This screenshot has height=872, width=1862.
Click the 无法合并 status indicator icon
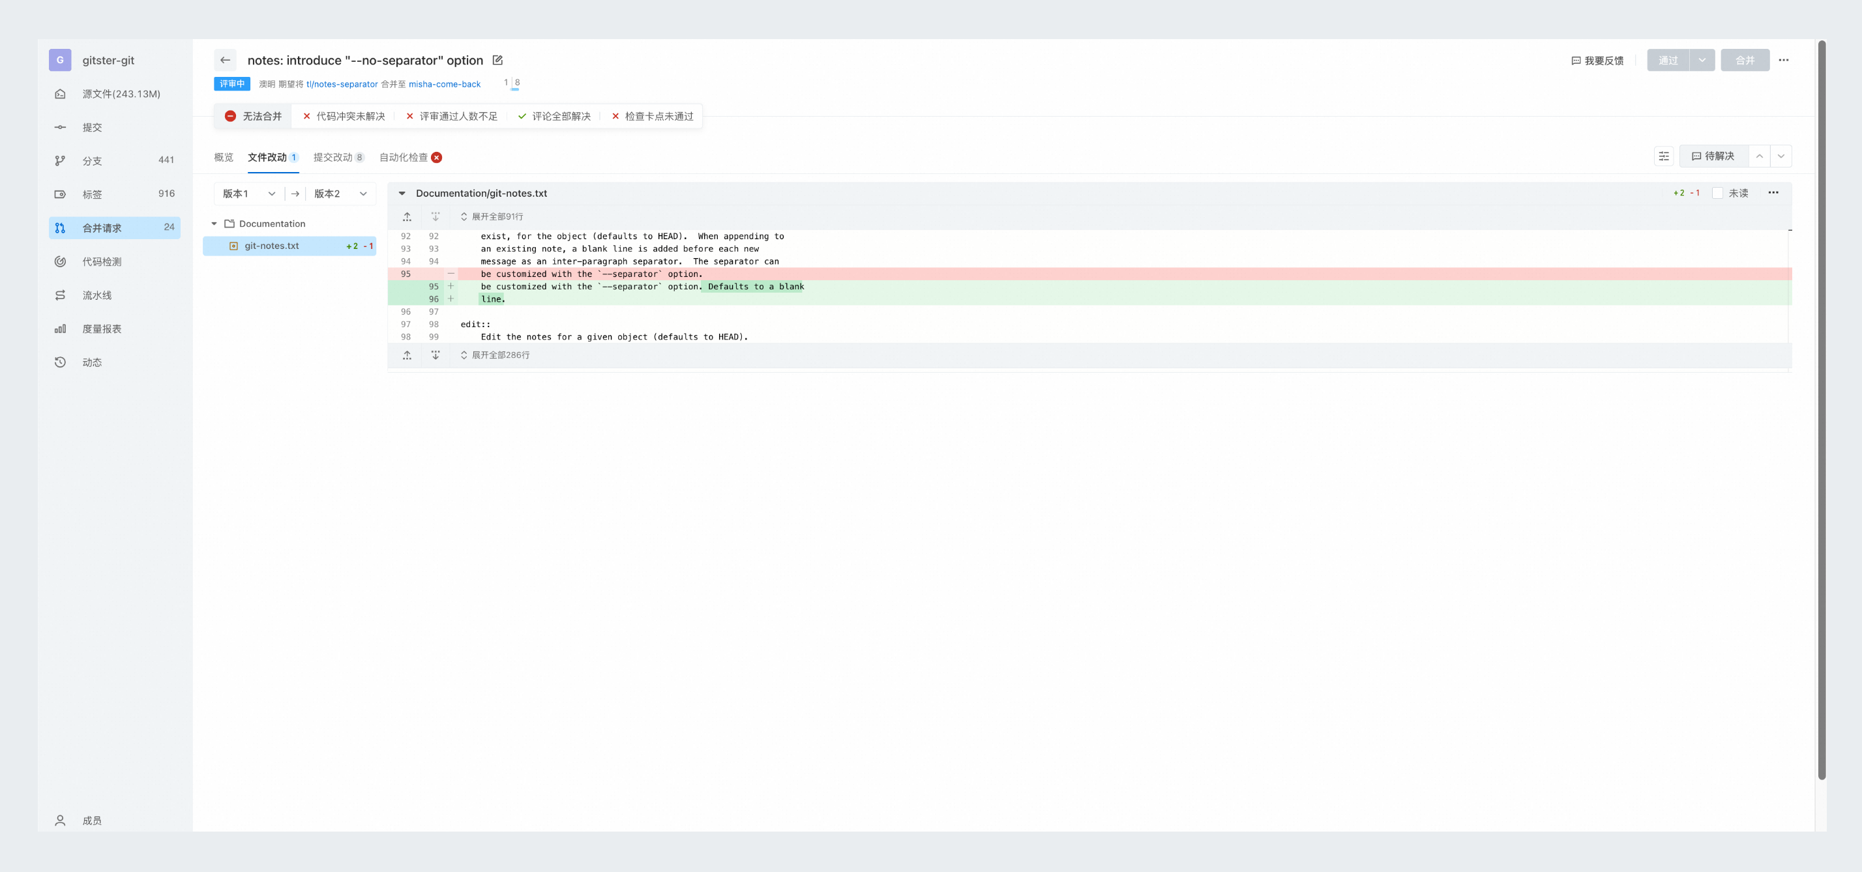click(x=230, y=115)
